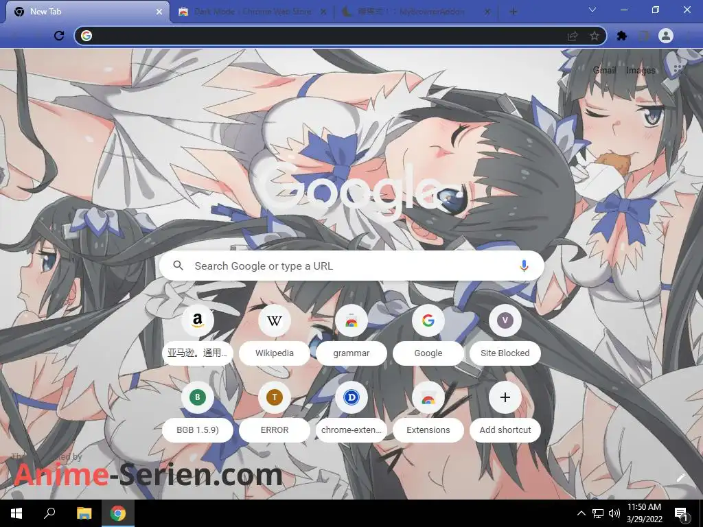The width and height of the screenshot is (703, 527).
Task: Open the notification center icon
Action: pos(681,514)
